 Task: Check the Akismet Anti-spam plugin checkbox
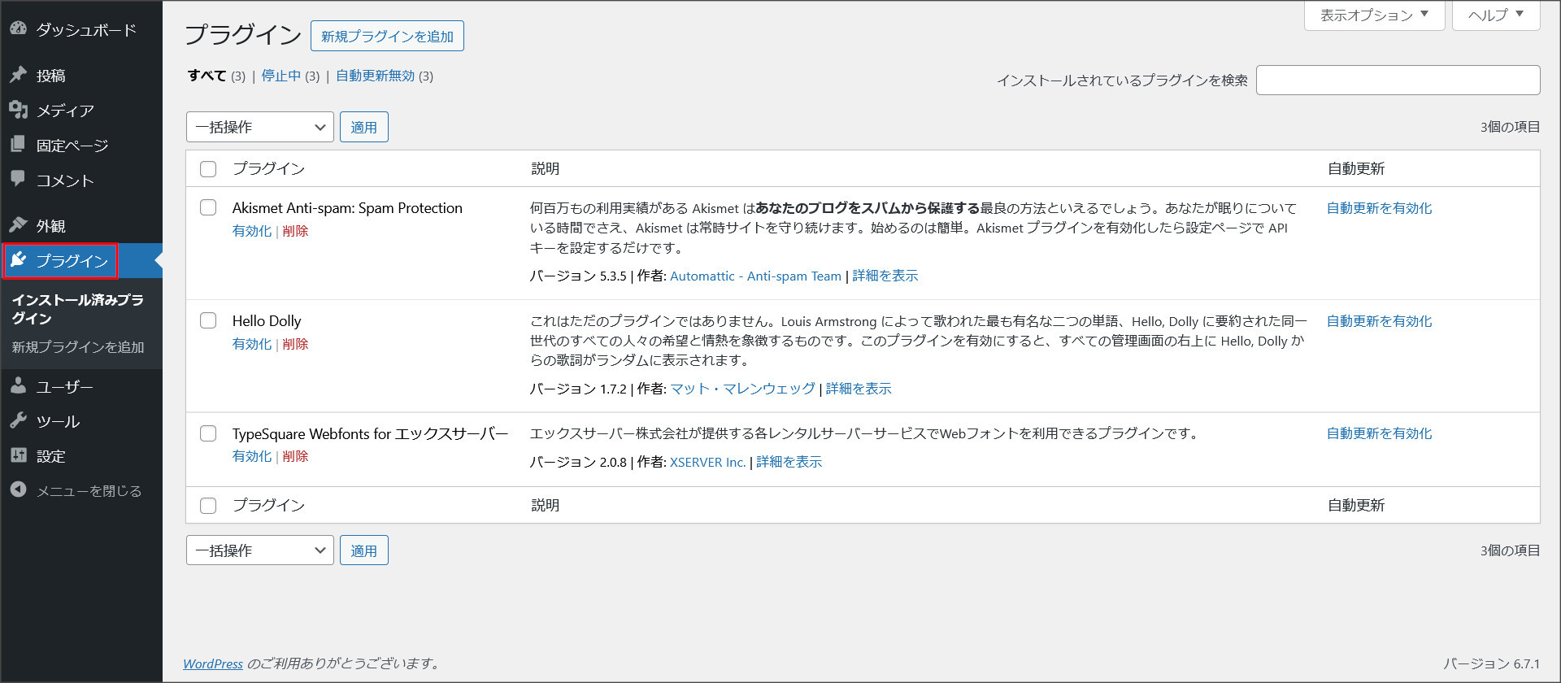[x=208, y=207]
